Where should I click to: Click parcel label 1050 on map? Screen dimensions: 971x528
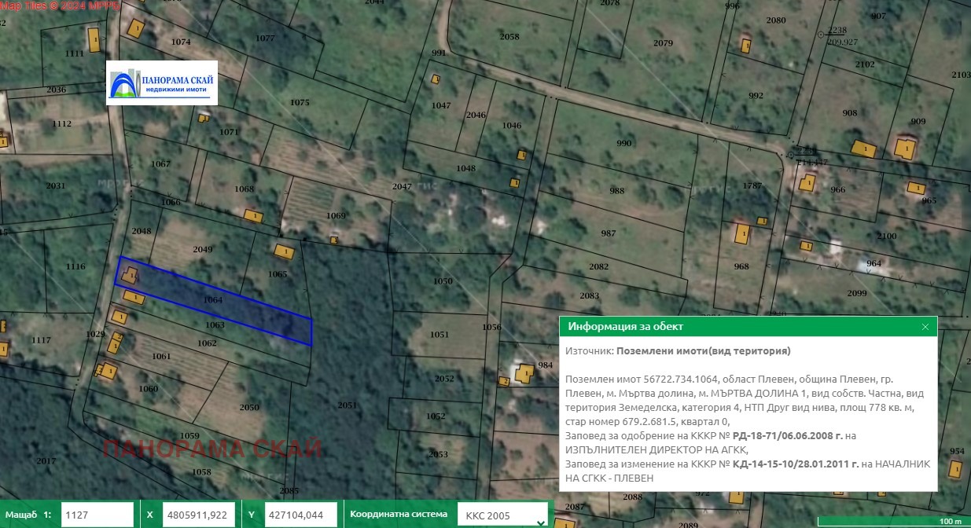pyautogui.click(x=443, y=280)
